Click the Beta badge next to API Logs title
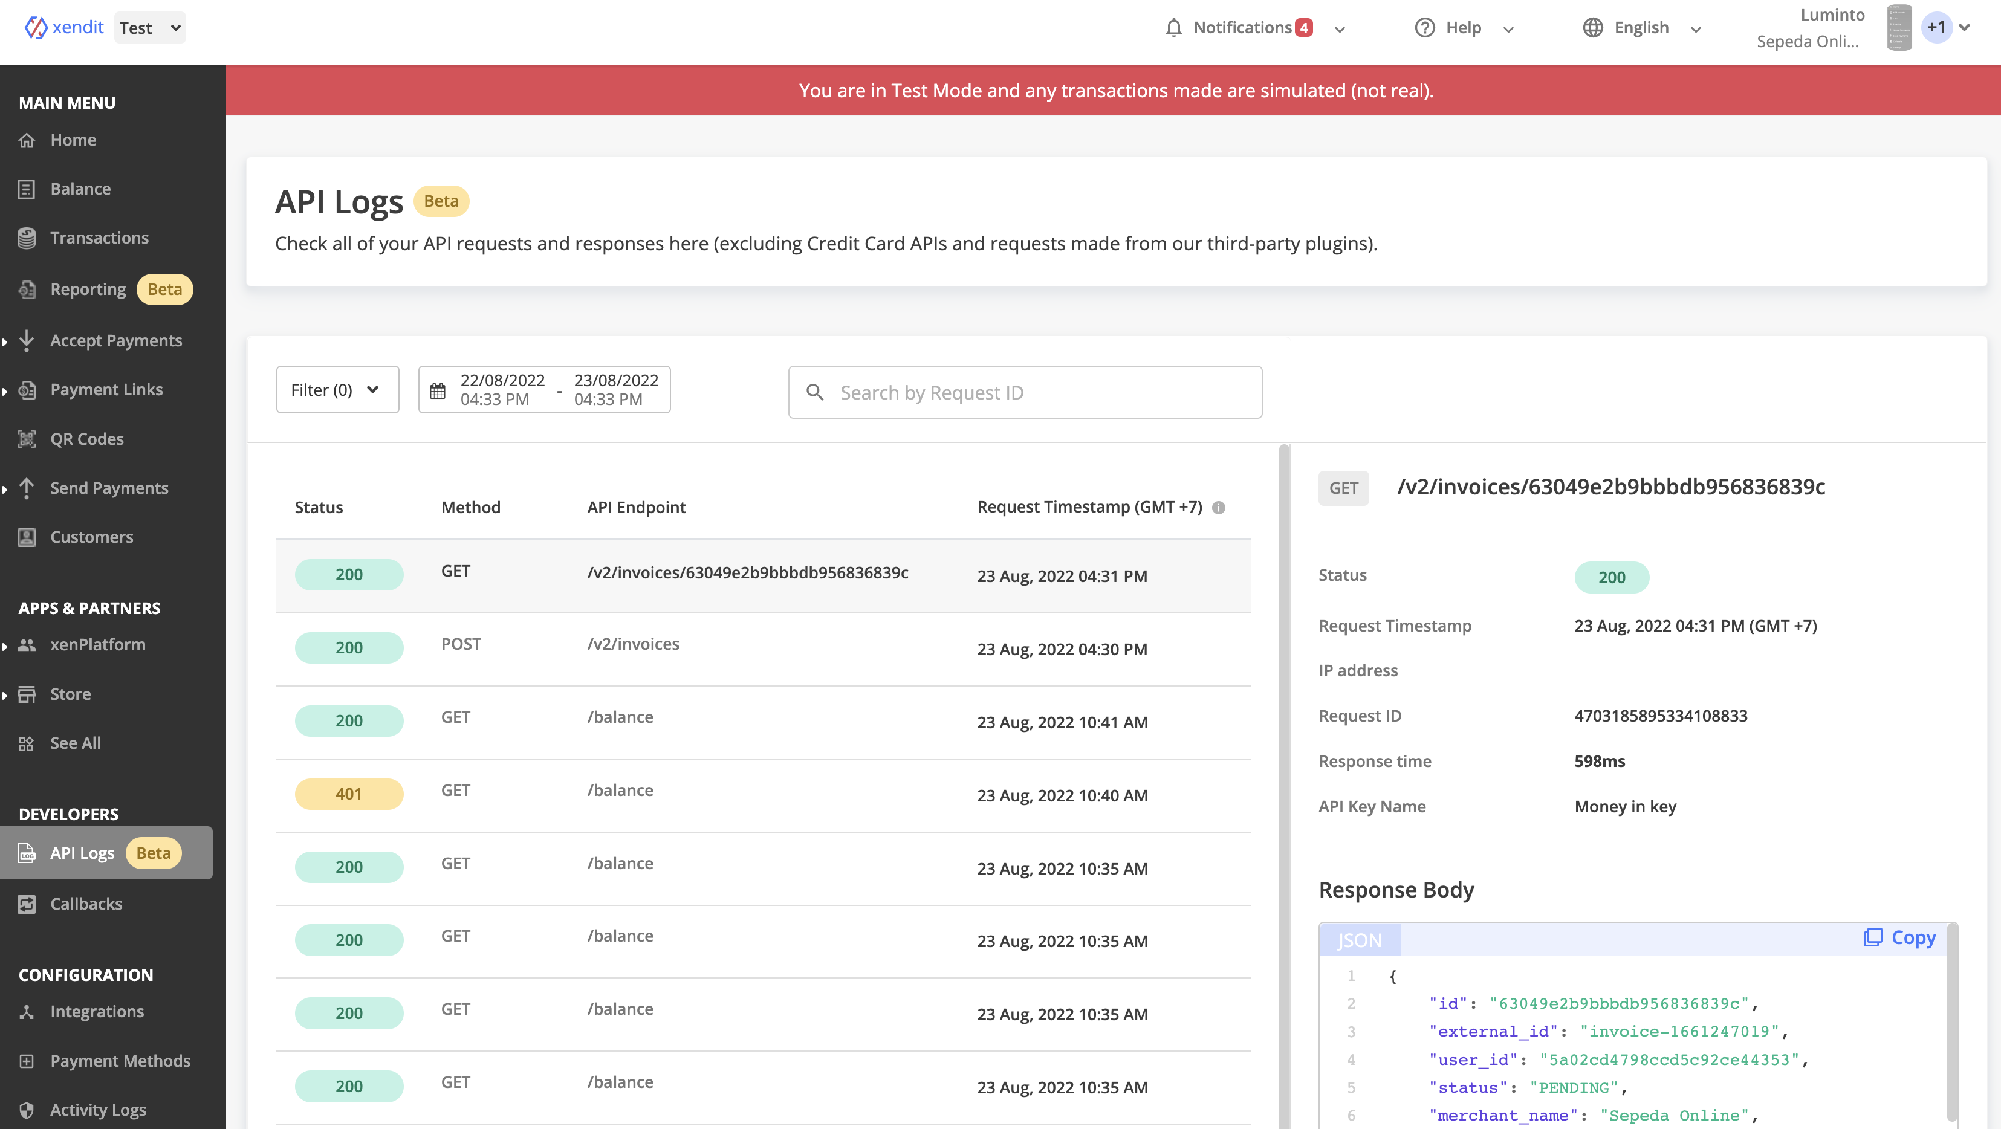 [x=441, y=201]
